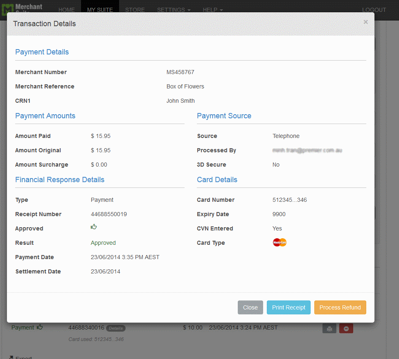The width and height of the screenshot is (399, 359).
Task: Click thumbs-up icon beside background Payment row
Action: pyautogui.click(x=40, y=327)
